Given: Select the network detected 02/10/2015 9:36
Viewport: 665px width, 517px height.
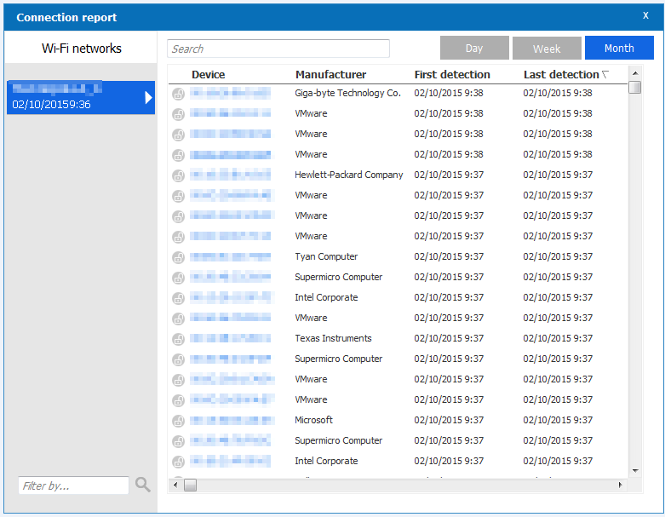Looking at the screenshot, I should (x=81, y=98).
